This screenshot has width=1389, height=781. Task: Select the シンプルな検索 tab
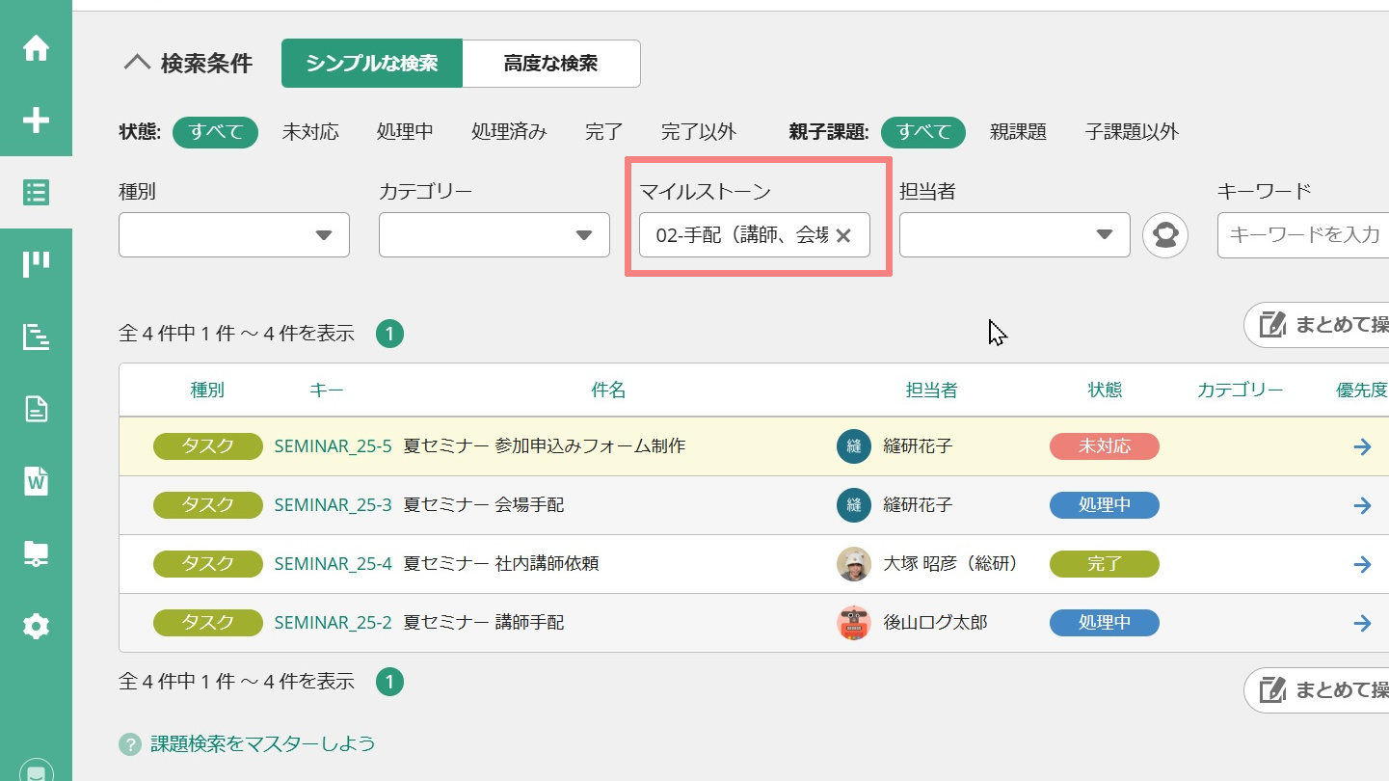coord(372,64)
